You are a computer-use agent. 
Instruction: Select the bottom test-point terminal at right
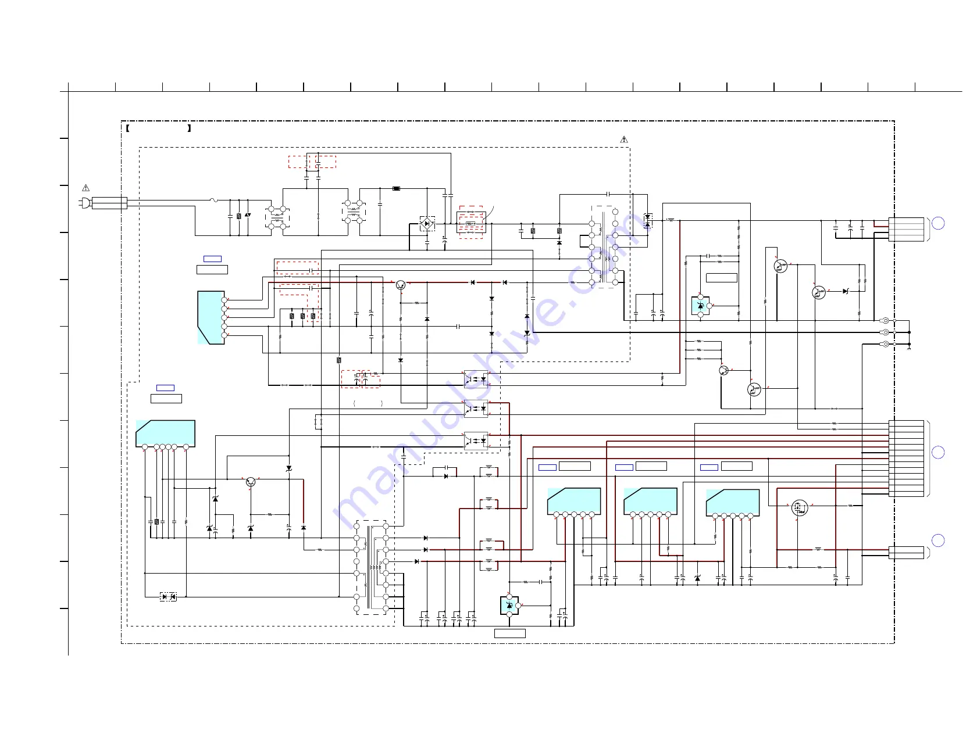pos(886,344)
